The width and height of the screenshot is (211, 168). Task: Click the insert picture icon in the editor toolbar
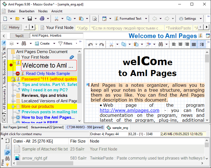tap(148, 44)
